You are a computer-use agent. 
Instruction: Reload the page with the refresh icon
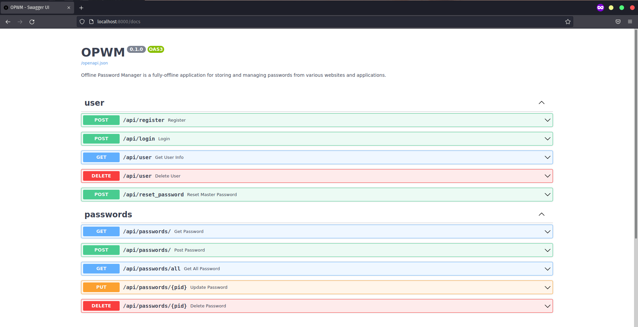pos(32,22)
